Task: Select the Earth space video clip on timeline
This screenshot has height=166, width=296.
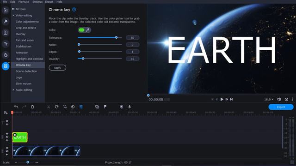Action: 46,151
